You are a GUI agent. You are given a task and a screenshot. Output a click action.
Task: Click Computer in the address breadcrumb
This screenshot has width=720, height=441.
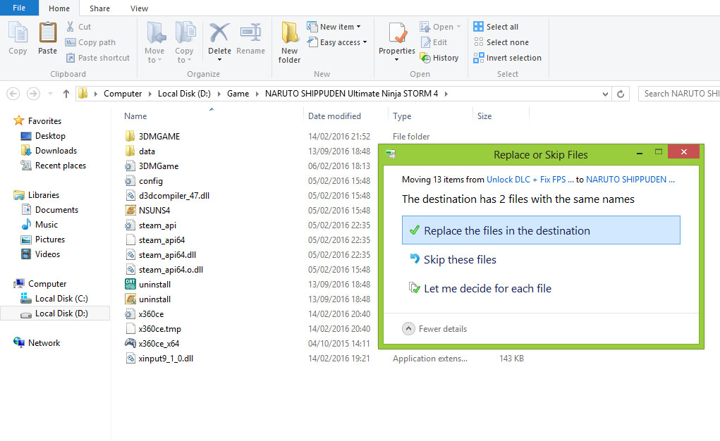pos(123,94)
